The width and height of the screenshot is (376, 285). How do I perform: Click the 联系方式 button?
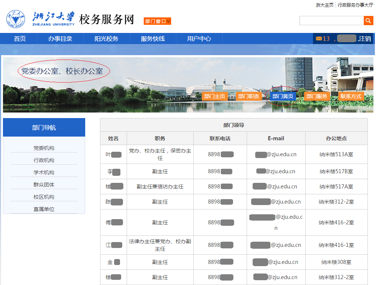point(351,96)
